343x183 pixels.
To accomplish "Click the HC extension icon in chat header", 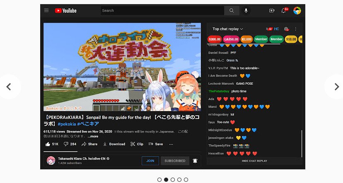I will coord(273,29).
